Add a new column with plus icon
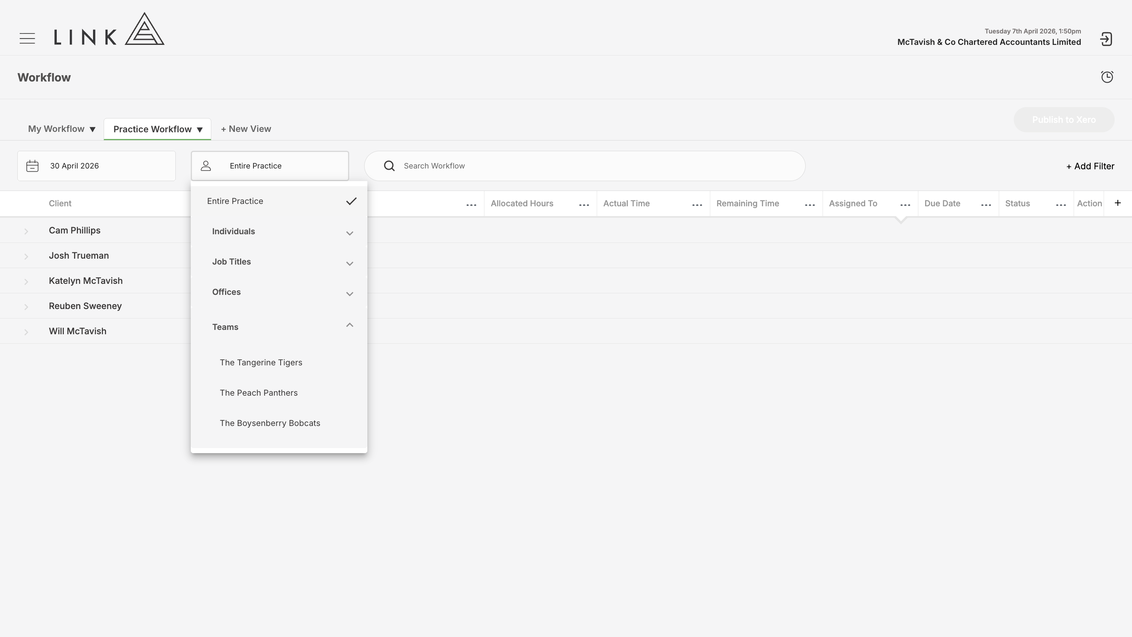 [1117, 203]
